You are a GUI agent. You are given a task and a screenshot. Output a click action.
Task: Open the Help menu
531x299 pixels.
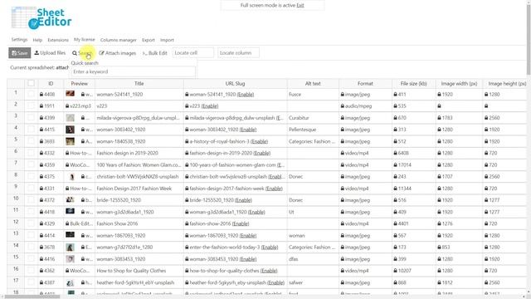[37, 40]
